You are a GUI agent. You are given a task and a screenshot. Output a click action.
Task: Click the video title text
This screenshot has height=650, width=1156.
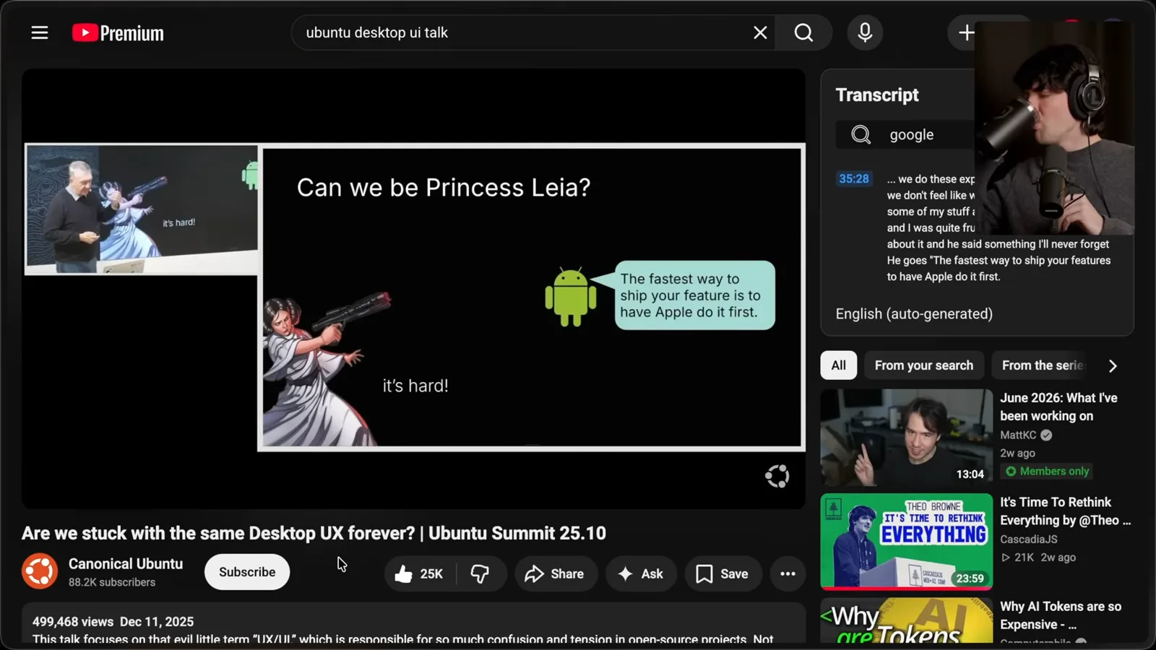(314, 533)
